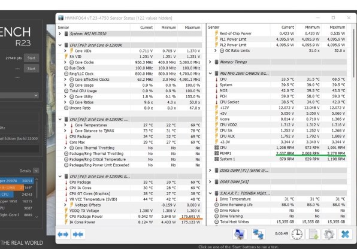The image size is (357, 249).
Task: Click the circle icon beside Total CPU Usage
Action: (66, 91)
